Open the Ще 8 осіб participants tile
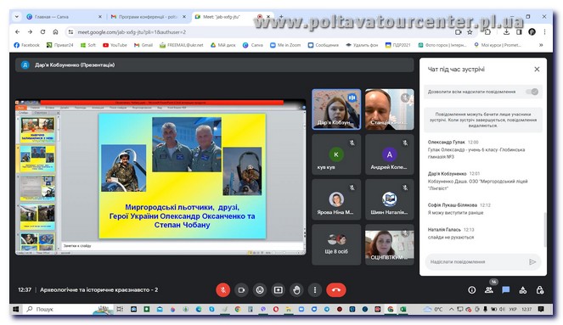The width and height of the screenshot is (563, 325). pyautogui.click(x=336, y=244)
